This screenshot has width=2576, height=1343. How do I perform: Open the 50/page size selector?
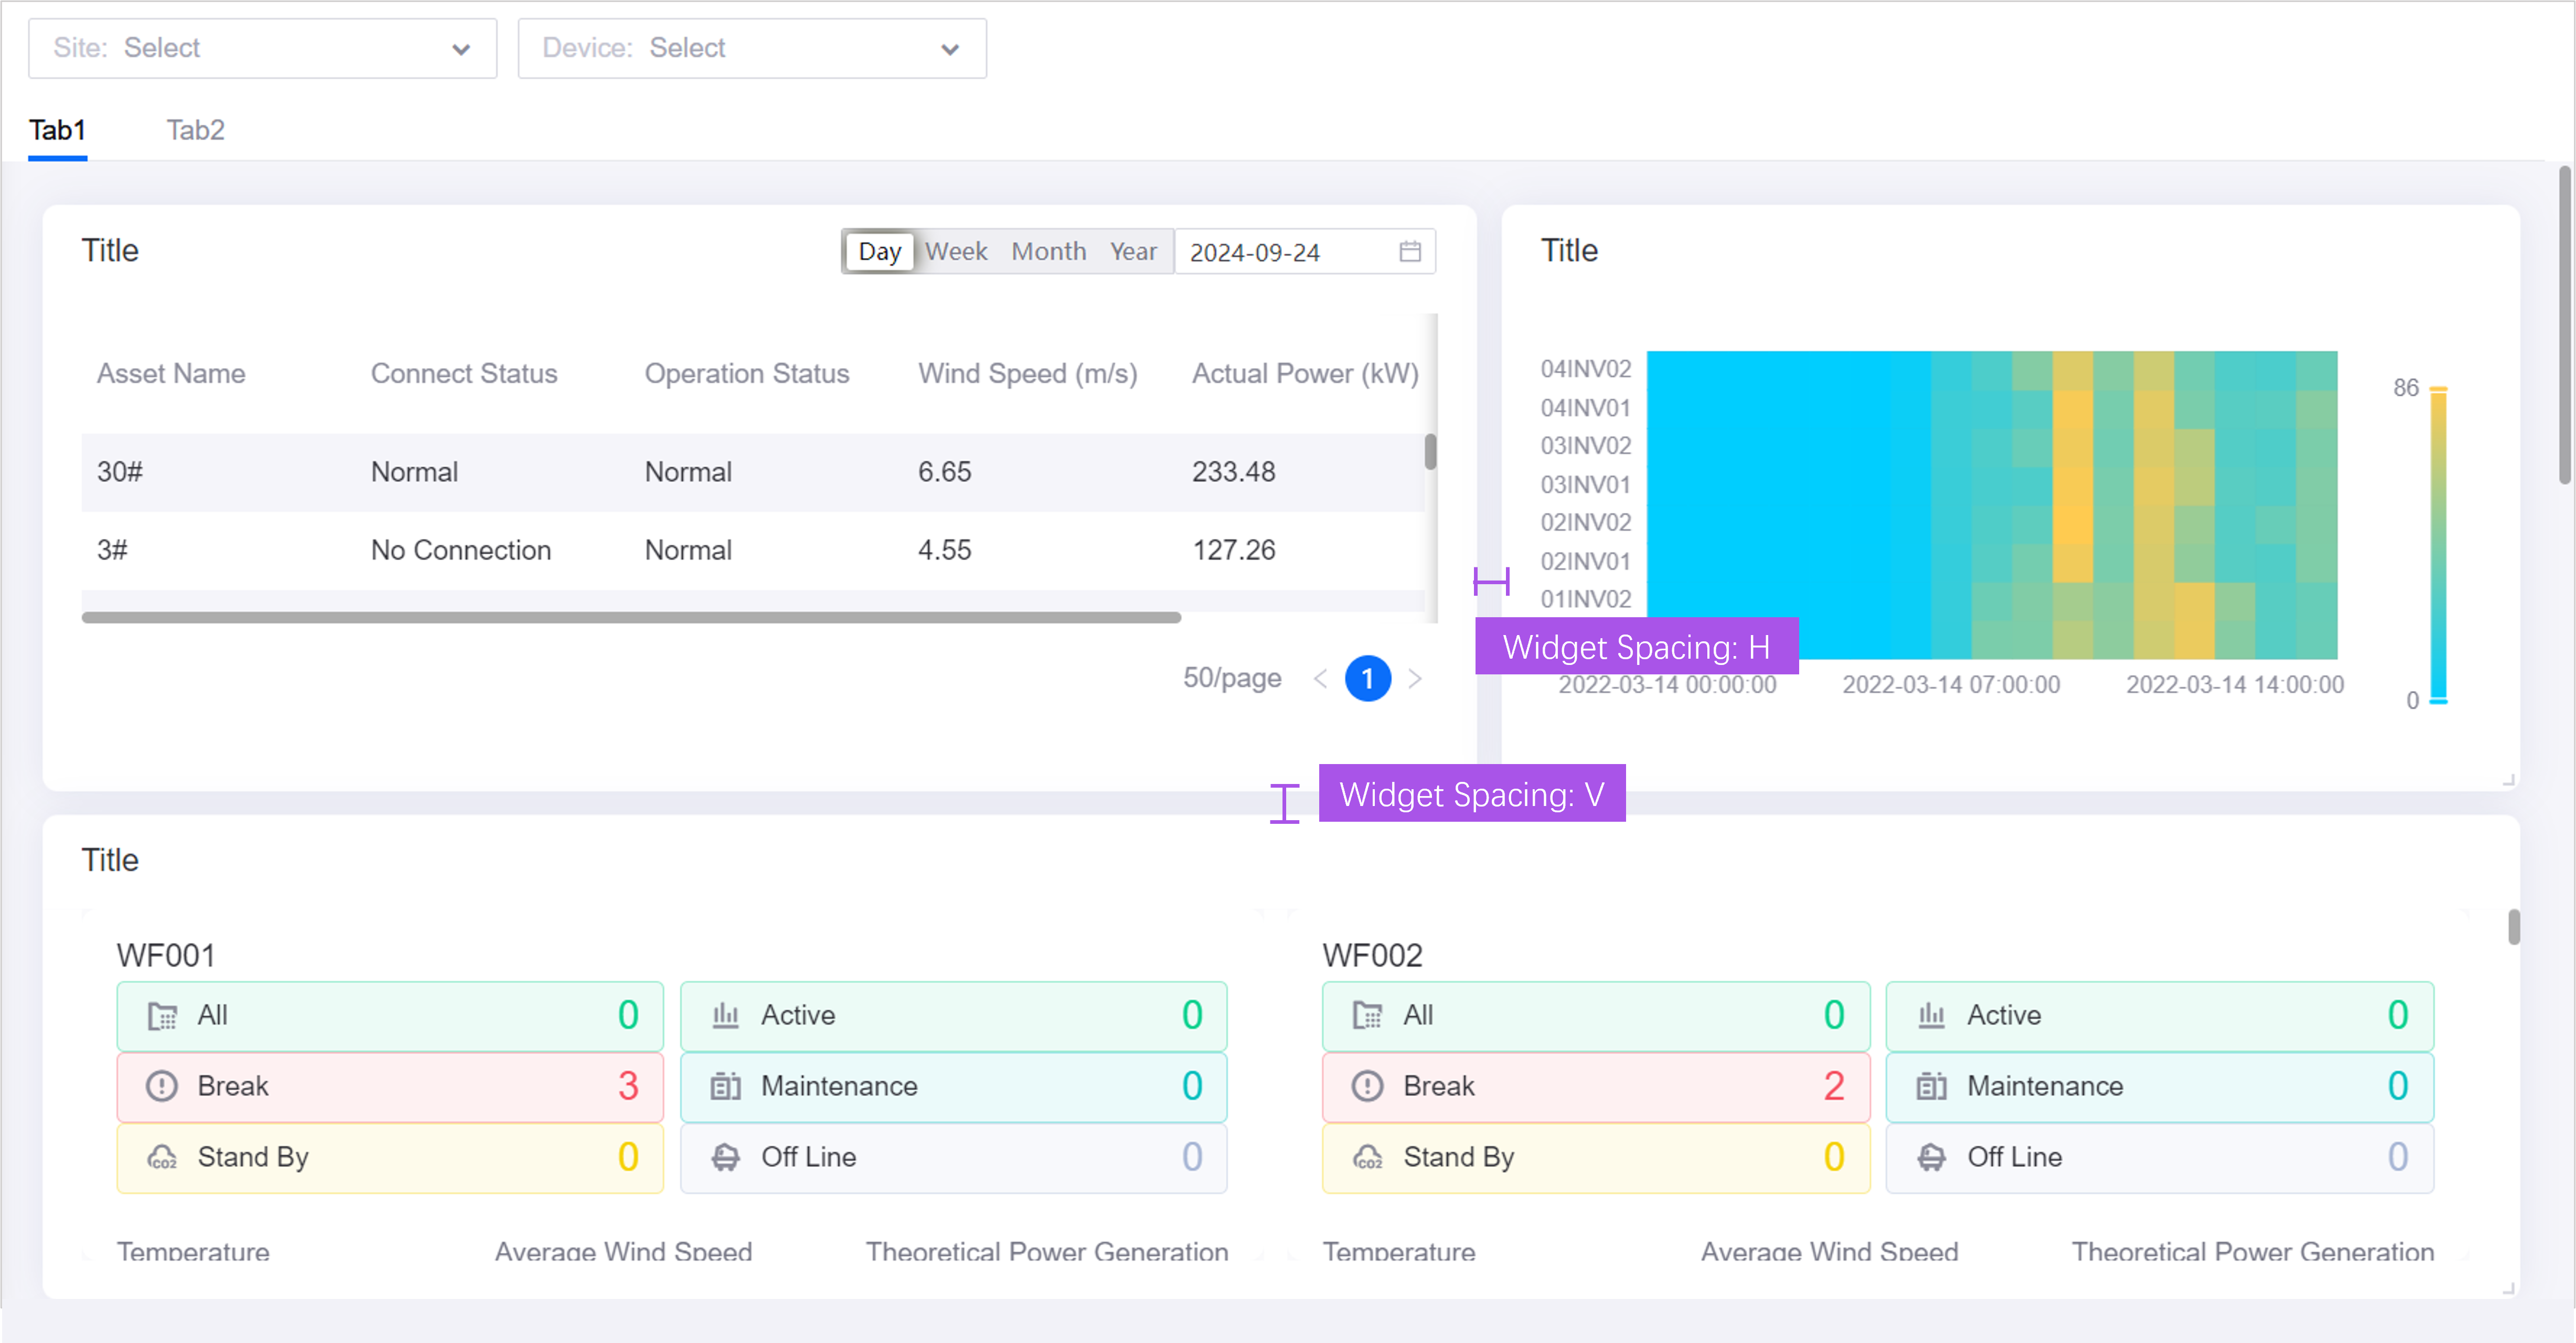coord(1232,678)
